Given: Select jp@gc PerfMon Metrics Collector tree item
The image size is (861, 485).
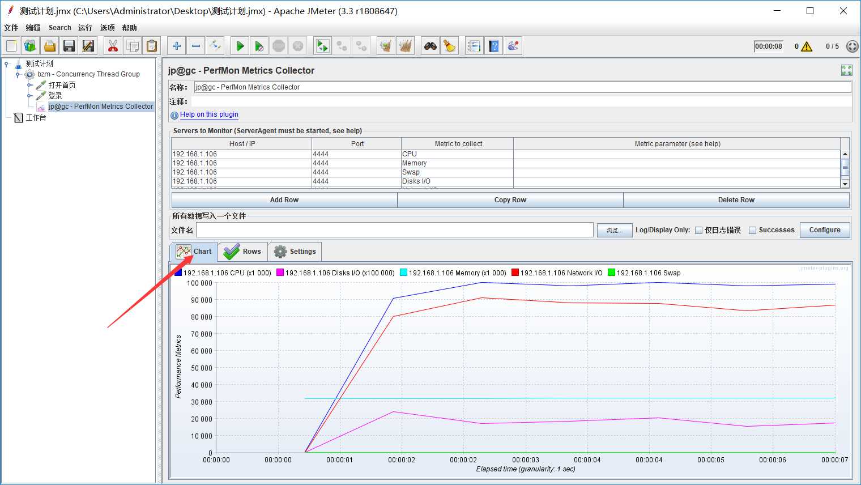Looking at the screenshot, I should tap(100, 107).
